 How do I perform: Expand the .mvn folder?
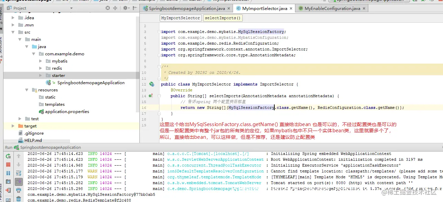(13, 25)
